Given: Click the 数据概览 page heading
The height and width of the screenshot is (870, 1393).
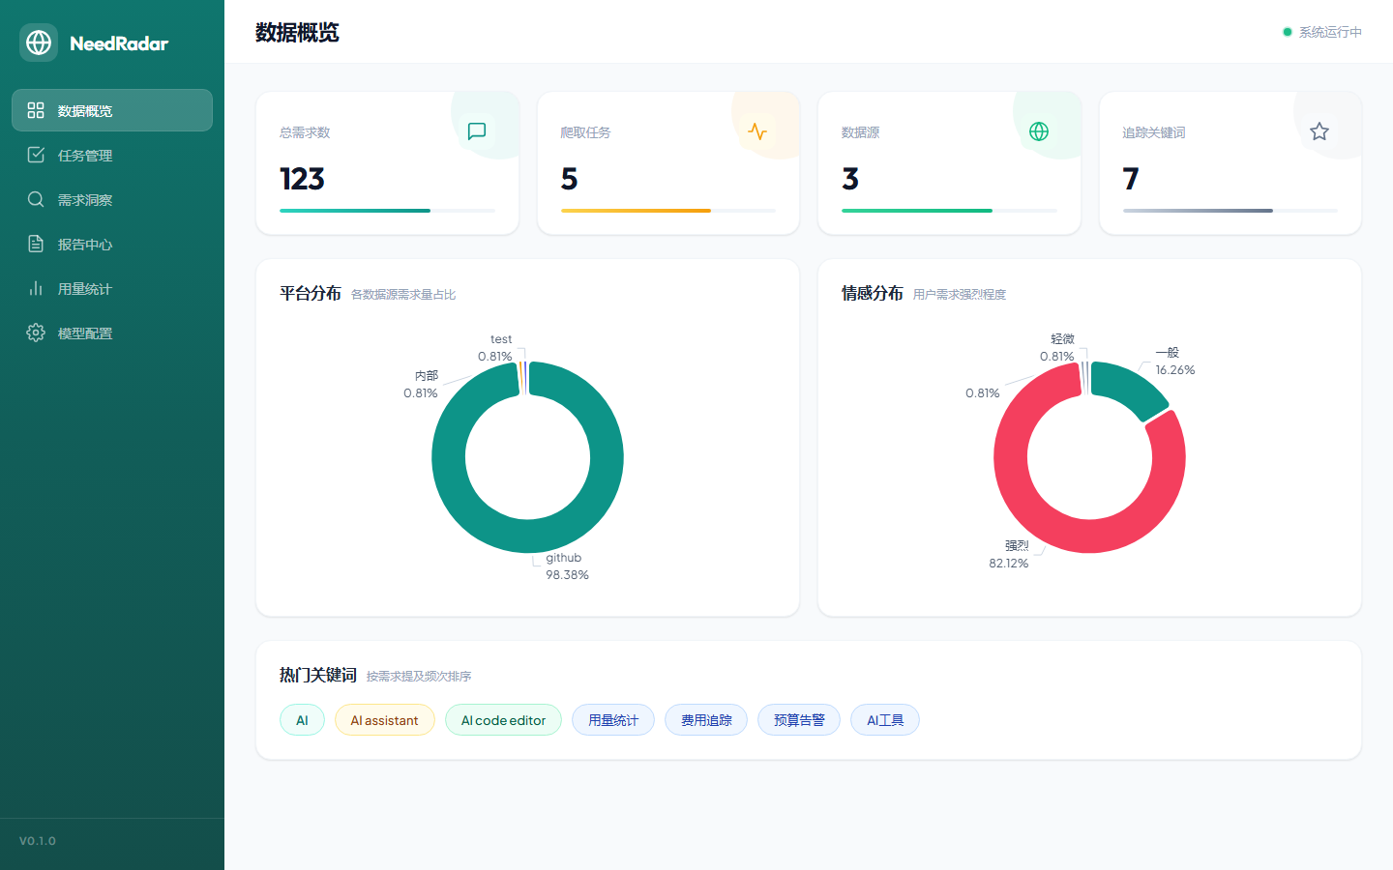Looking at the screenshot, I should click(x=297, y=33).
